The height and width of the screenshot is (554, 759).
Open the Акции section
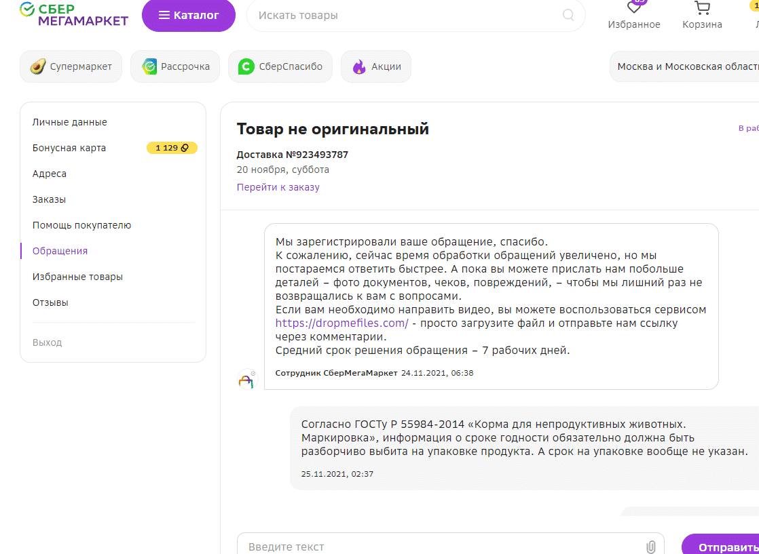376,66
